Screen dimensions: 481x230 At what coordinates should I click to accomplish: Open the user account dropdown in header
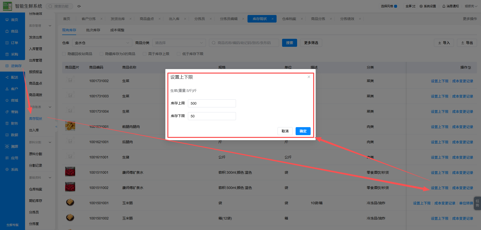pos(471,6)
